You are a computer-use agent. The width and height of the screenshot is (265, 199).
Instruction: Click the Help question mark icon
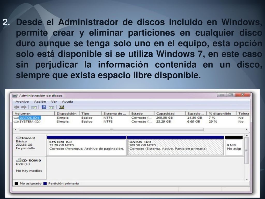44,107
